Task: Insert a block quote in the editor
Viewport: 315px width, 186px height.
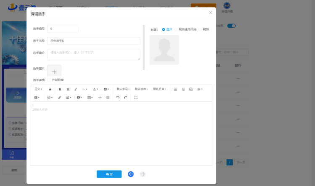Action: [50, 89]
